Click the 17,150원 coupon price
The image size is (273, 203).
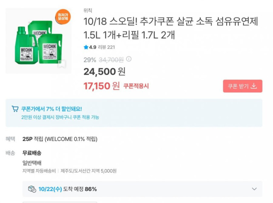click(x=102, y=86)
